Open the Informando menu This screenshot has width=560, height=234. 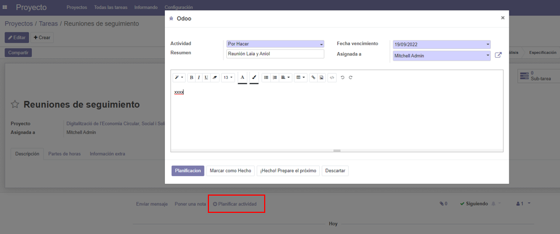point(146,7)
